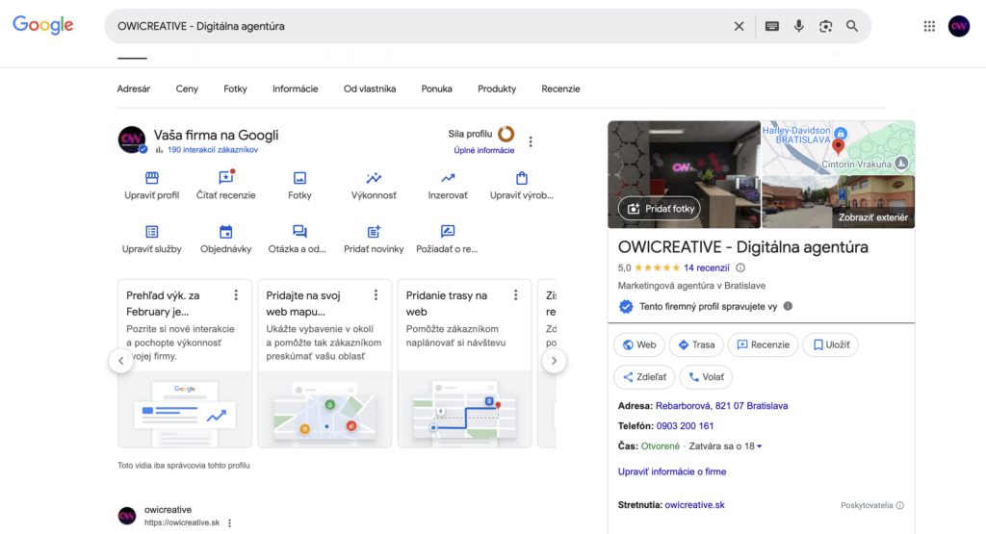Click the Zdieľať share button

pyautogui.click(x=644, y=377)
